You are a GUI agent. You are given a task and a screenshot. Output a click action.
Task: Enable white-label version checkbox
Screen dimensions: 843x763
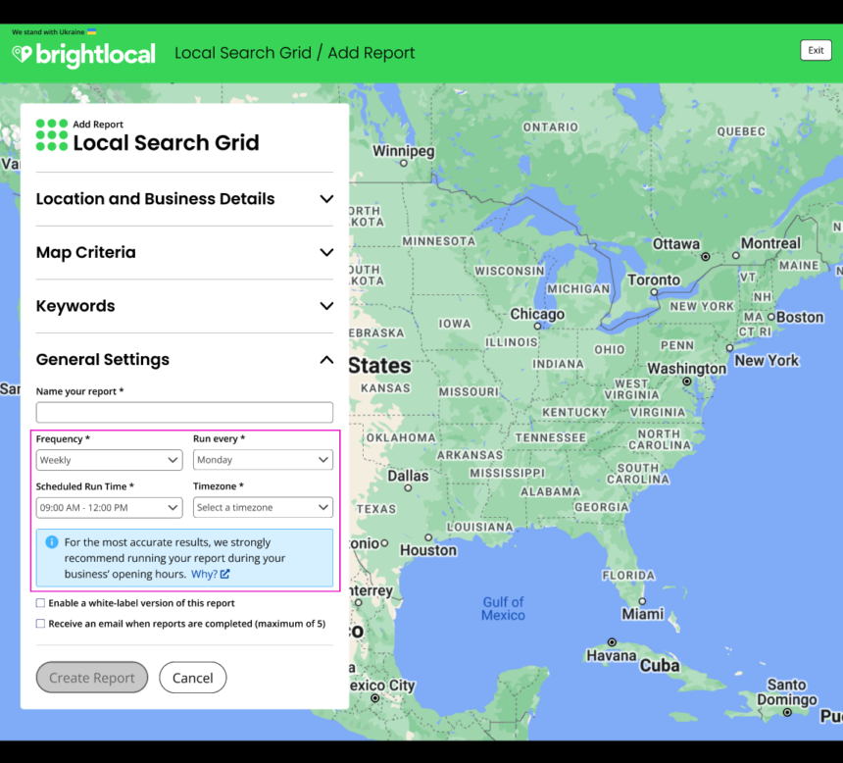pyautogui.click(x=40, y=603)
